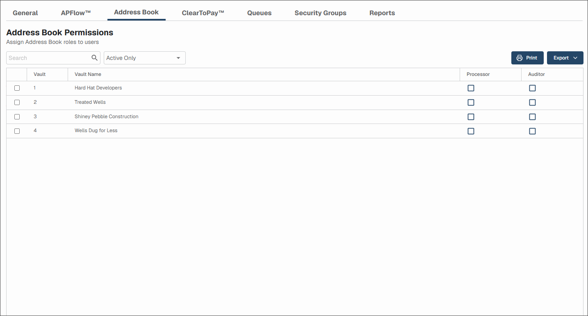Click vault number 4 cell
The height and width of the screenshot is (316, 588).
point(35,131)
